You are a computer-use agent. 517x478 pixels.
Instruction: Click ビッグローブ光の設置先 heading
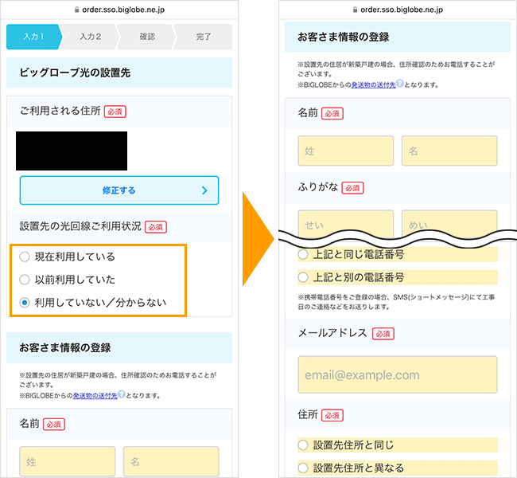tap(75, 72)
